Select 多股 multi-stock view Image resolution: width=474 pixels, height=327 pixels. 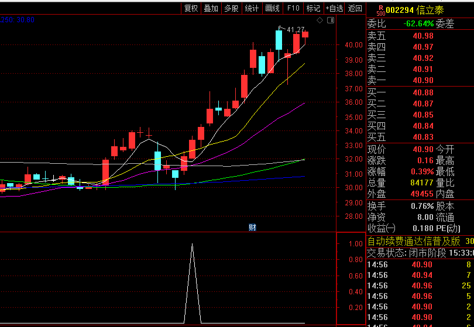[x=231, y=8]
